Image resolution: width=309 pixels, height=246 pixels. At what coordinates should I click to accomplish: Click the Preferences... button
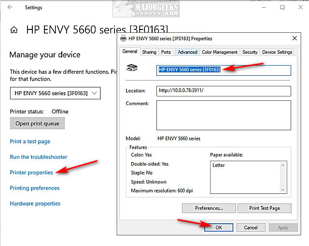pos(209,208)
